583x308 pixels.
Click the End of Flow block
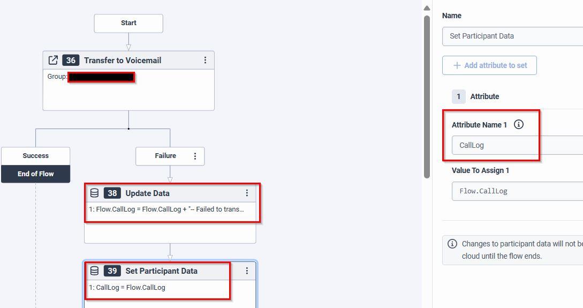(35, 174)
